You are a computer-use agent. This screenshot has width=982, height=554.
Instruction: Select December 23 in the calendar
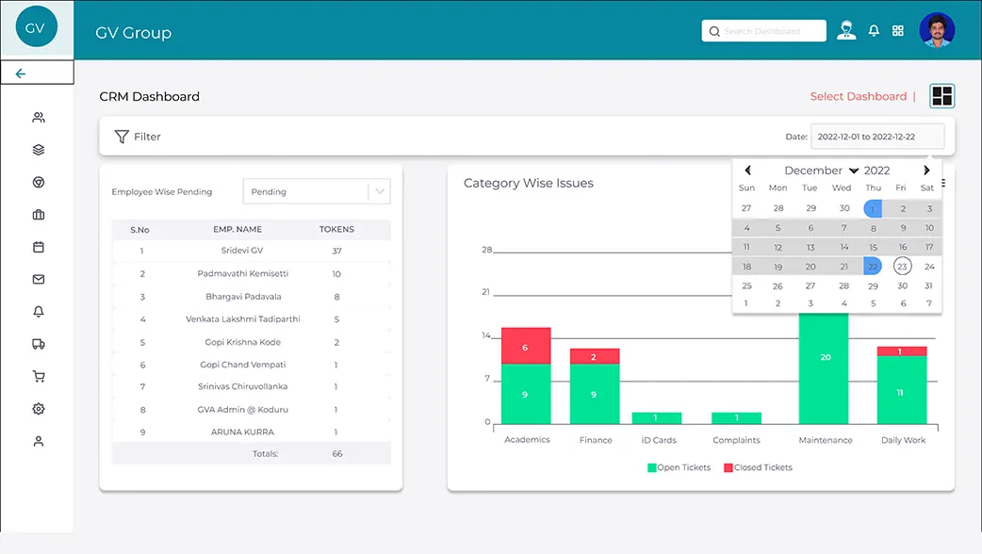coord(902,266)
